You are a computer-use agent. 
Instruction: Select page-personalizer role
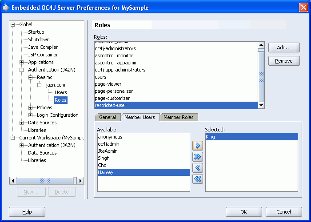[176, 91]
